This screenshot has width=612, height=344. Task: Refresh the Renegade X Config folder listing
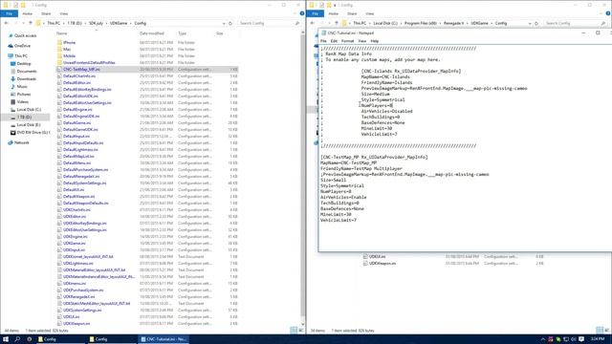click(x=536, y=23)
